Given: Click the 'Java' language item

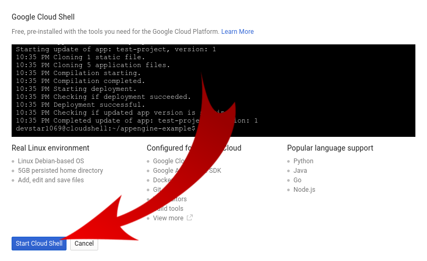Looking at the screenshot, I should click(x=300, y=171).
